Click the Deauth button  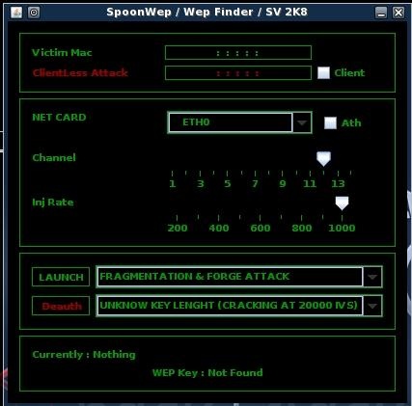point(61,306)
